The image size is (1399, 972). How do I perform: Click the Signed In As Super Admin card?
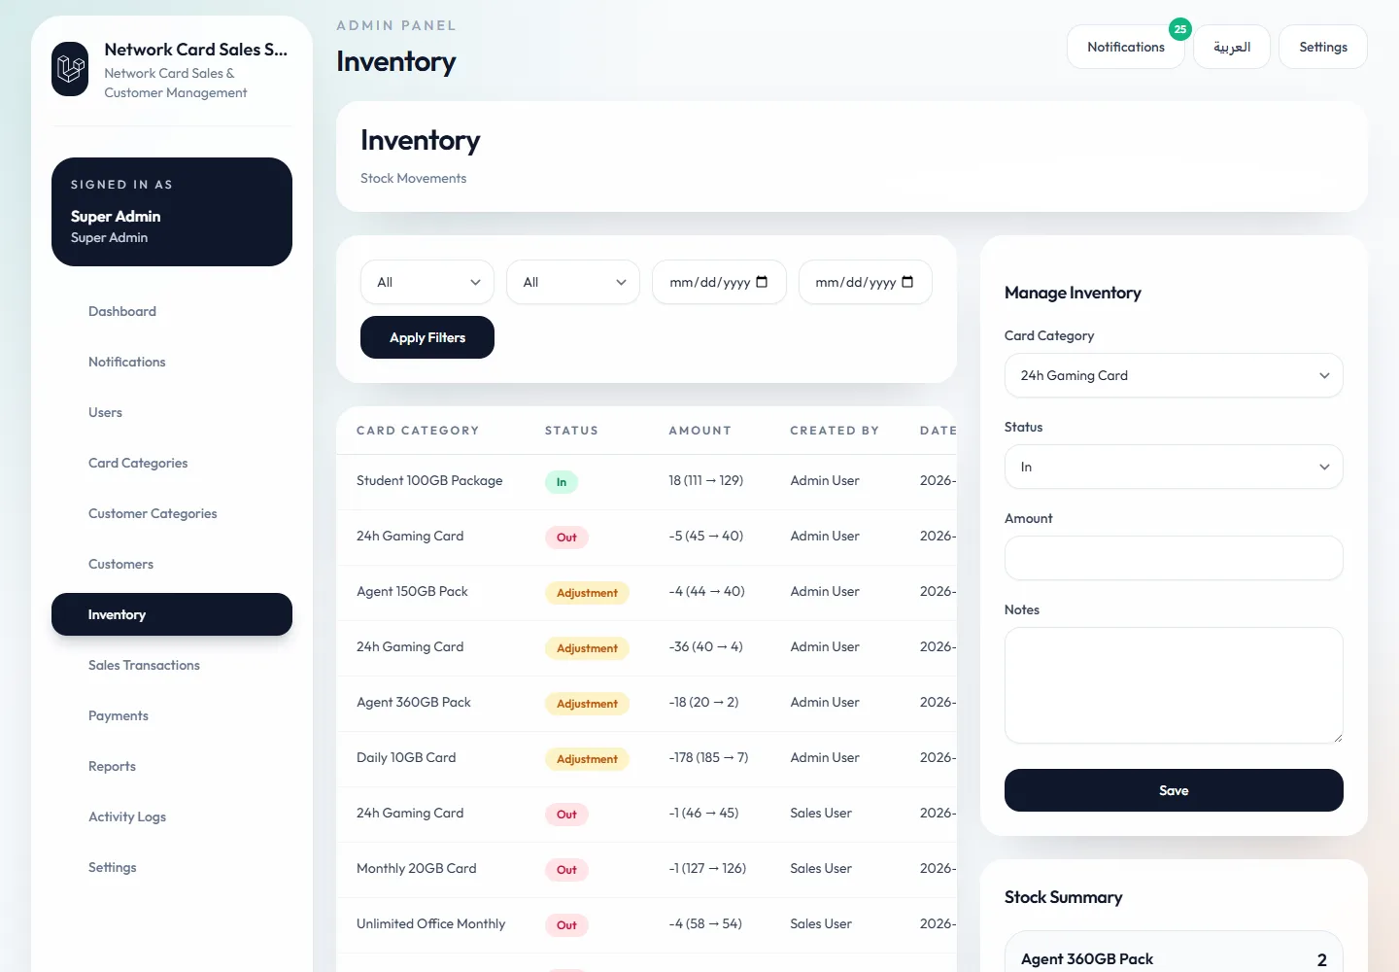(x=172, y=212)
